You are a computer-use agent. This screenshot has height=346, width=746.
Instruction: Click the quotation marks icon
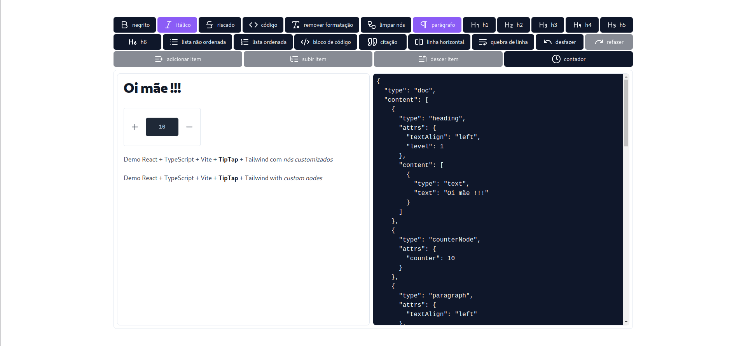click(x=372, y=42)
